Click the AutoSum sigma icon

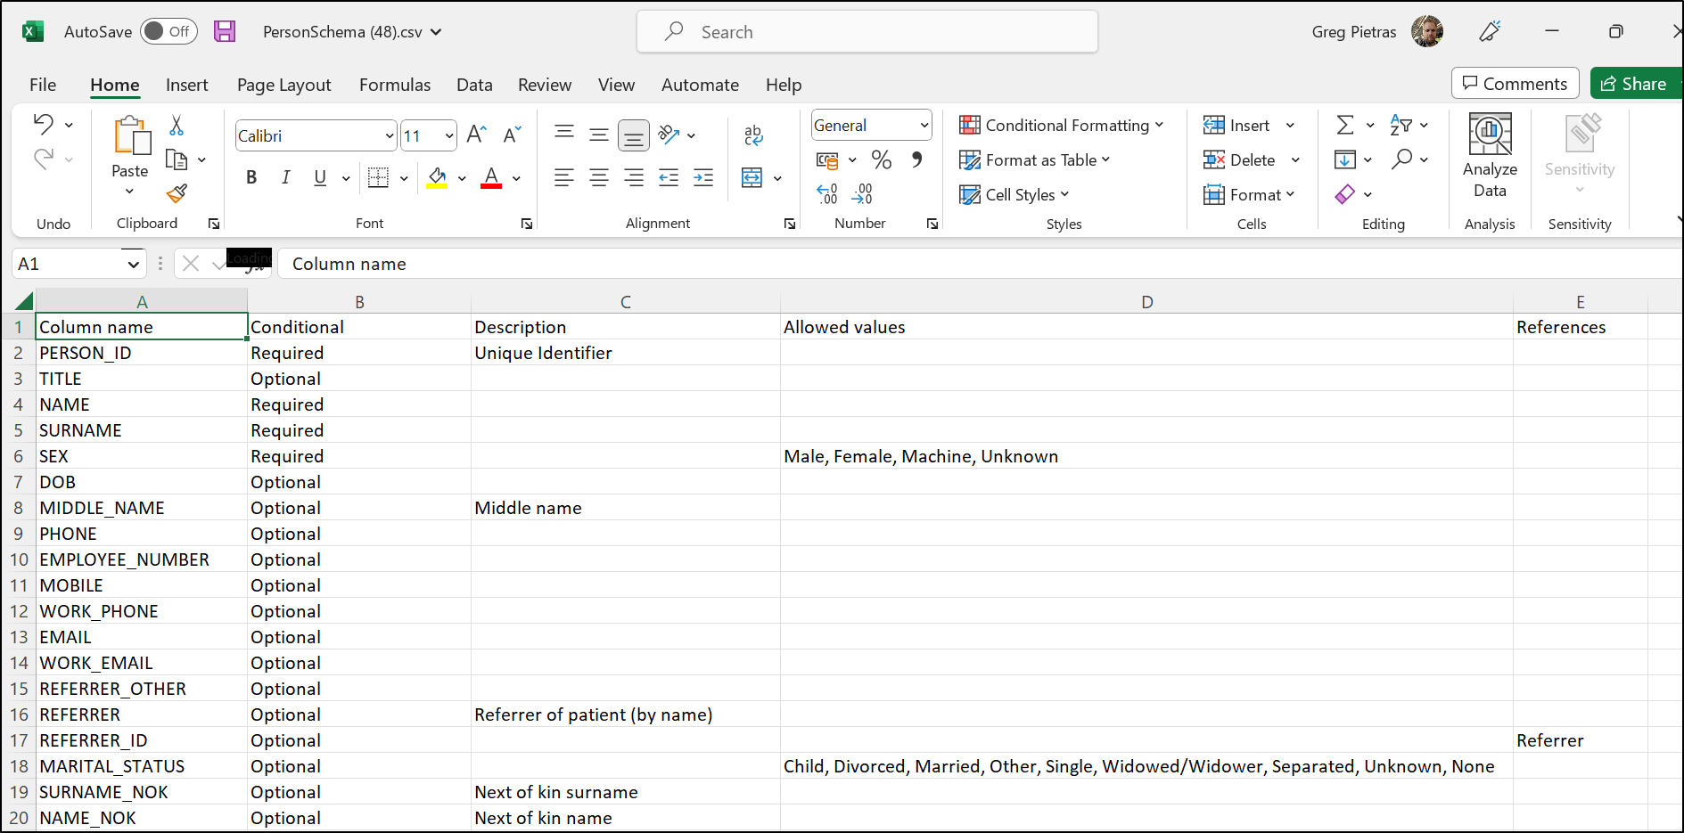click(1345, 126)
